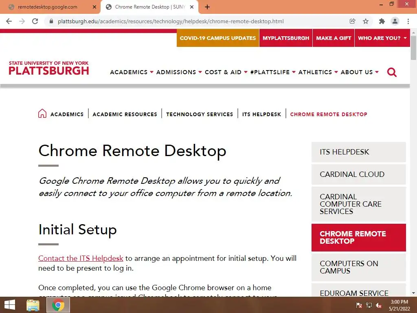Click the Chrome icon in the taskbar
The image size is (417, 313).
pos(58,305)
